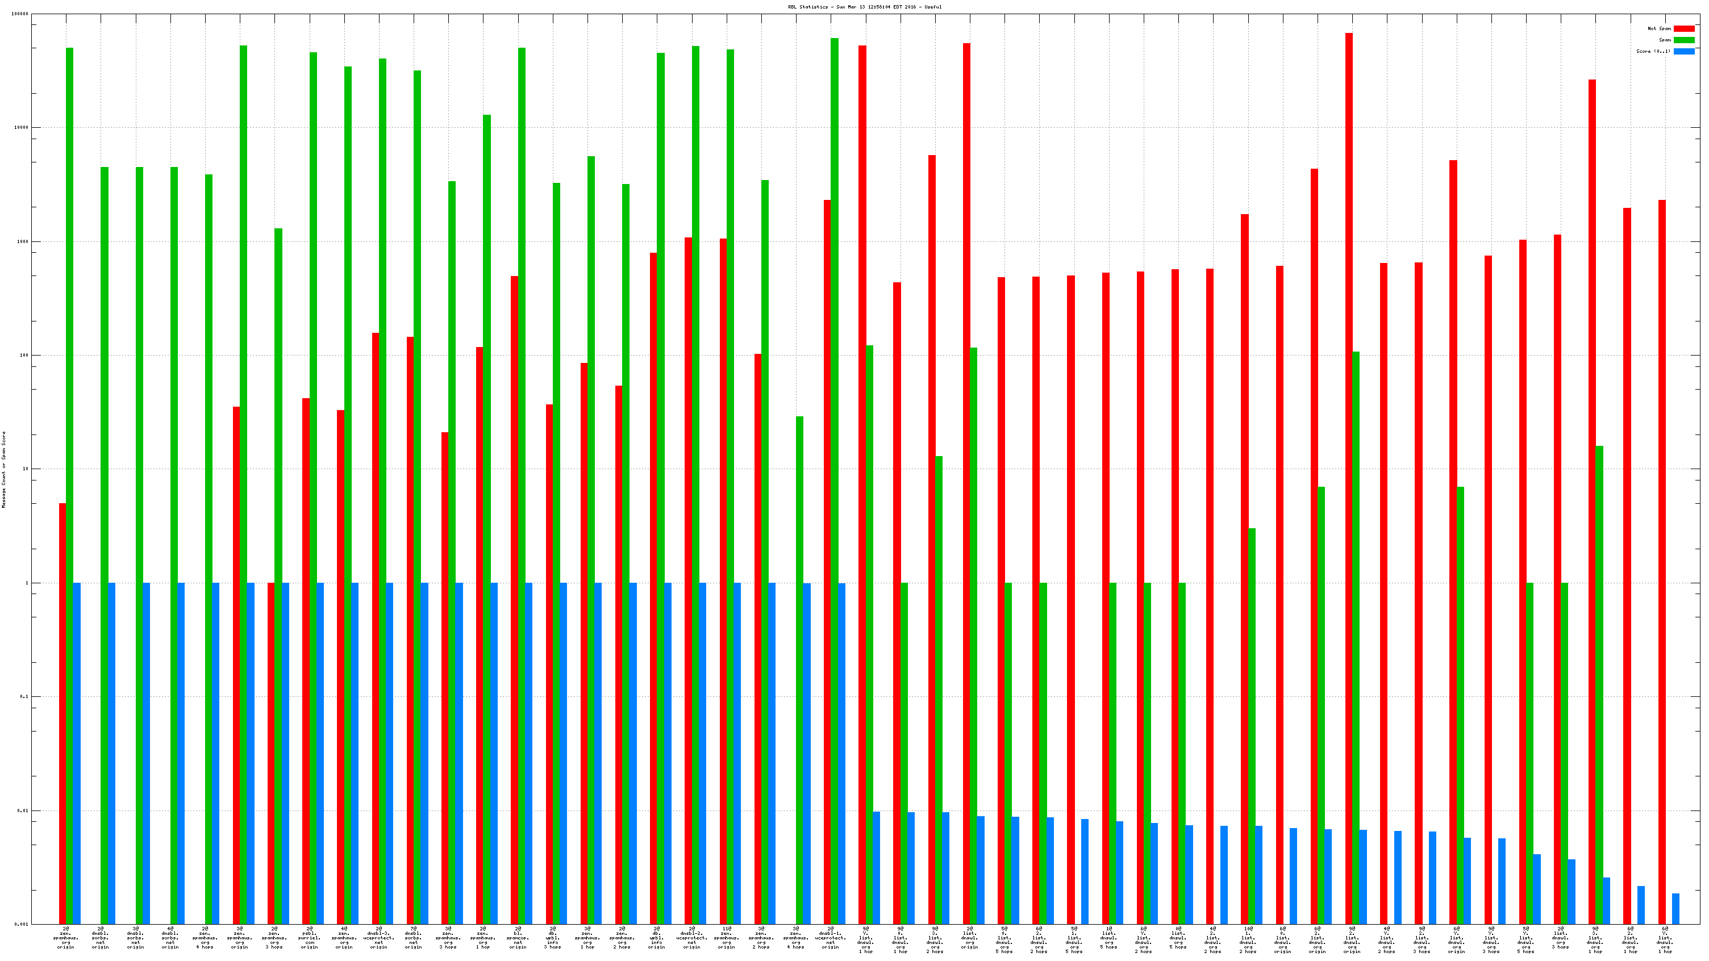
Task: Click the 100000 tick on the y-axis
Action: pyautogui.click(x=20, y=14)
